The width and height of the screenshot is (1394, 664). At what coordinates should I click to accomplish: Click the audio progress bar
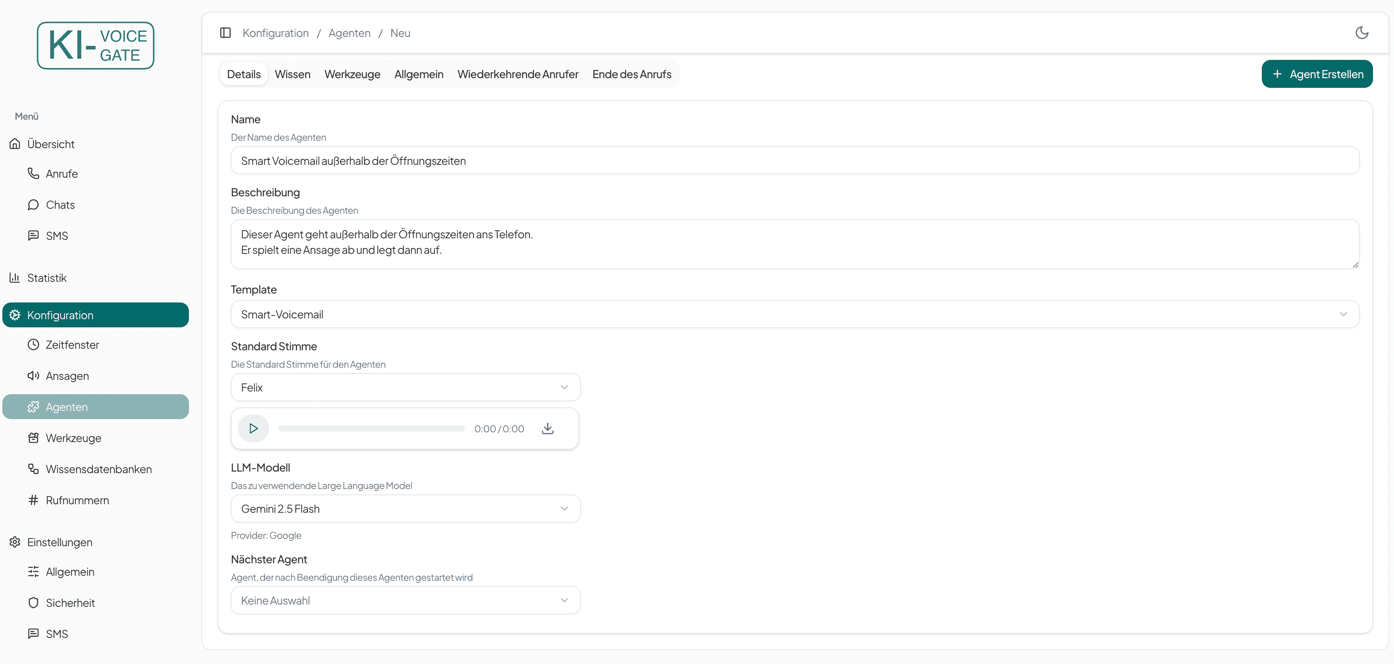(371, 428)
